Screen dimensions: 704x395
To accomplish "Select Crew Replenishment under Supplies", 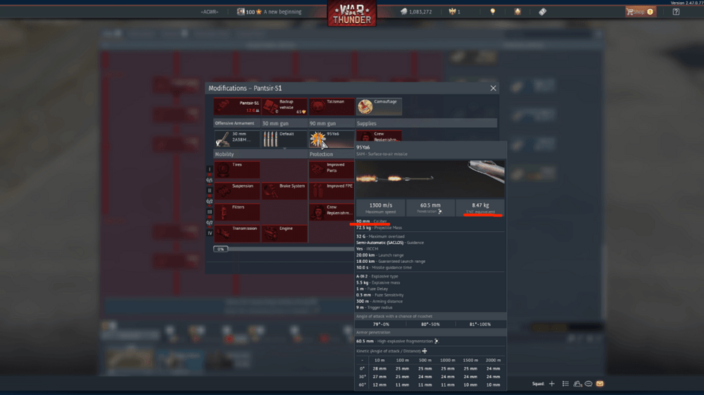I will pyautogui.click(x=379, y=136).
